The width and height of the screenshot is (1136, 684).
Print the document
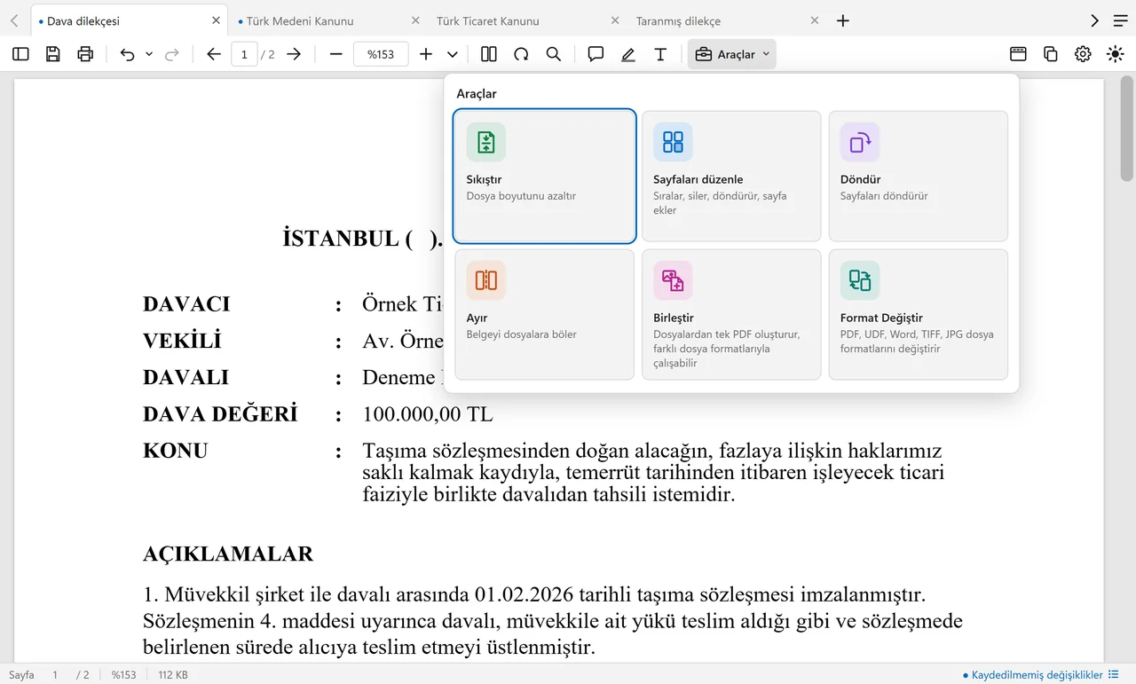pos(85,54)
